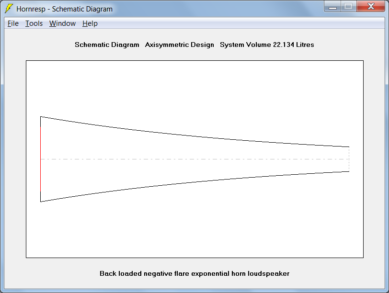Image resolution: width=389 pixels, height=293 pixels.
Task: Open the Window menu
Action: click(x=62, y=23)
